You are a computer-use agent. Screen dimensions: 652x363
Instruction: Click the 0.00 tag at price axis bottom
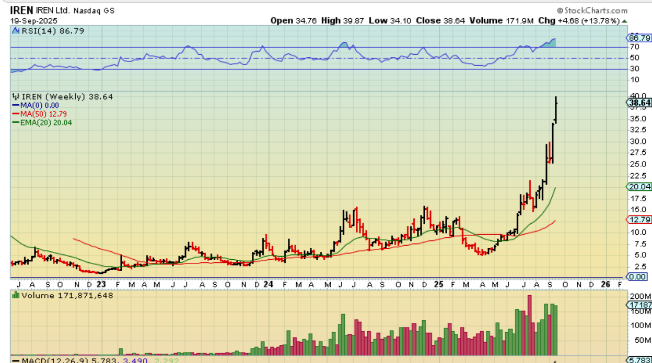coord(637,277)
